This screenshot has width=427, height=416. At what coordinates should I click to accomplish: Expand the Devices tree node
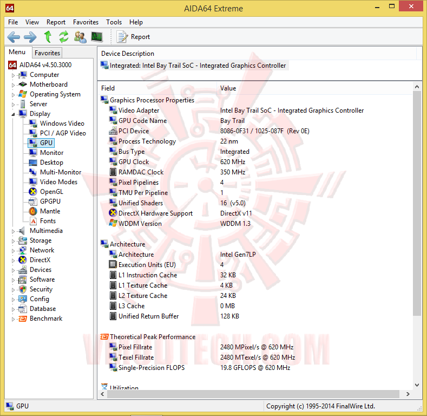point(13,270)
